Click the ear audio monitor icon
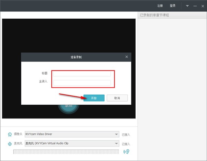 coord(127,152)
